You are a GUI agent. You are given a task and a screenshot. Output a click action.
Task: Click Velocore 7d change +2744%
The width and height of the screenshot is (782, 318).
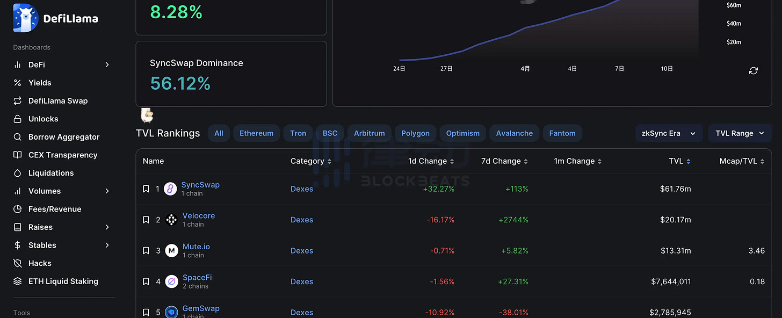513,220
